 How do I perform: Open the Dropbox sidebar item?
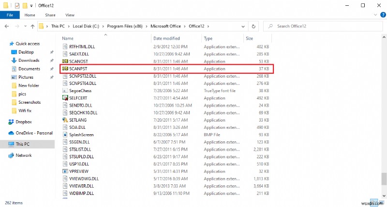tap(24, 122)
